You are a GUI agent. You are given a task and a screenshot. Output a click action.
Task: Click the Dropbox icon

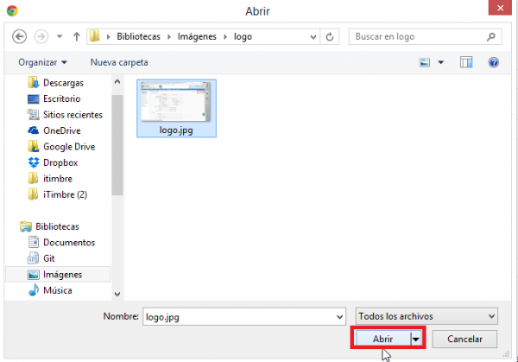pyautogui.click(x=34, y=162)
